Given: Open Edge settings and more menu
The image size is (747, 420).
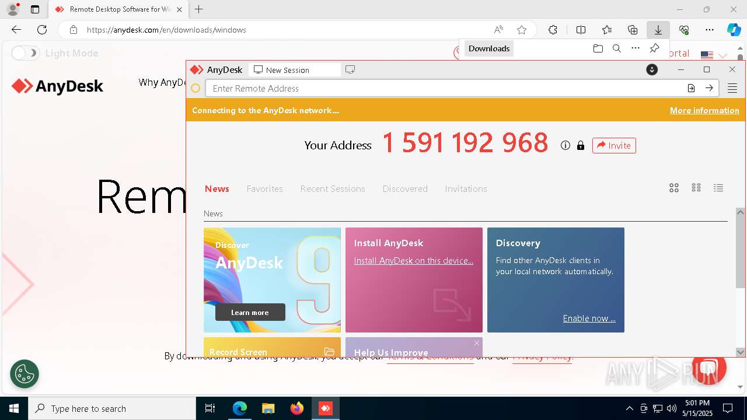Looking at the screenshot, I should tap(710, 30).
